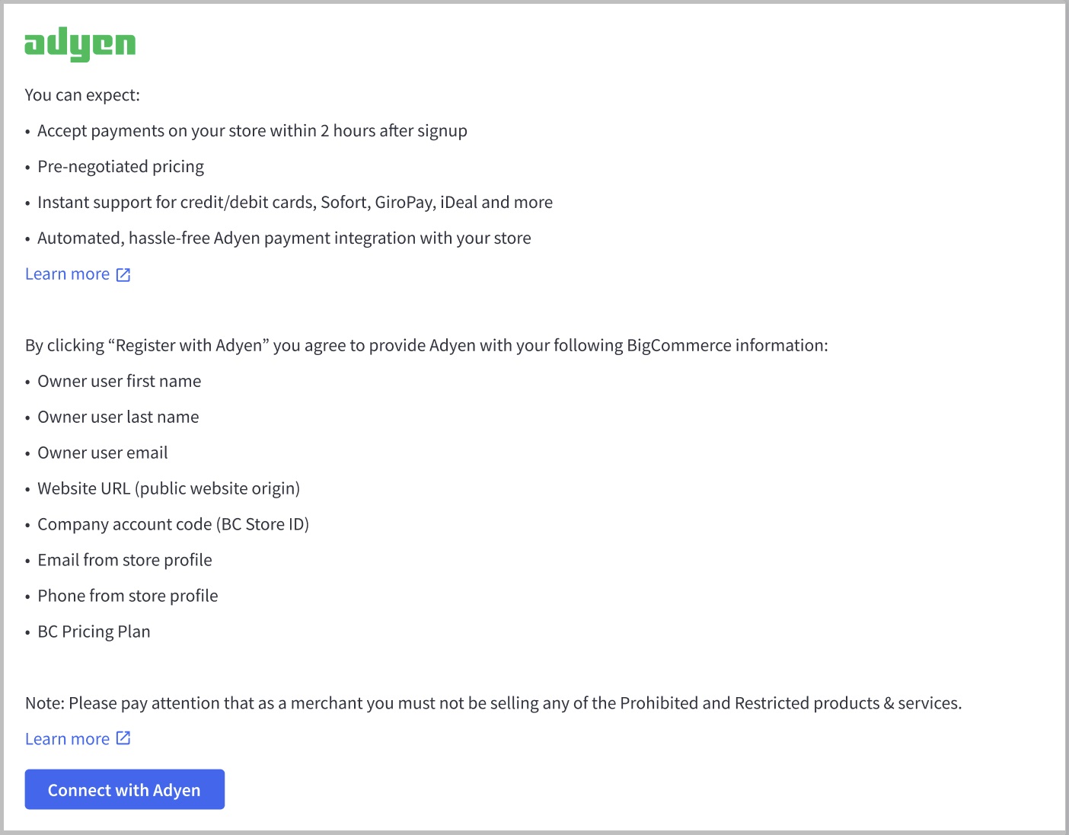Click the "By clicking Register with Adyen" paragraph
This screenshot has height=835, width=1069.
(x=426, y=346)
